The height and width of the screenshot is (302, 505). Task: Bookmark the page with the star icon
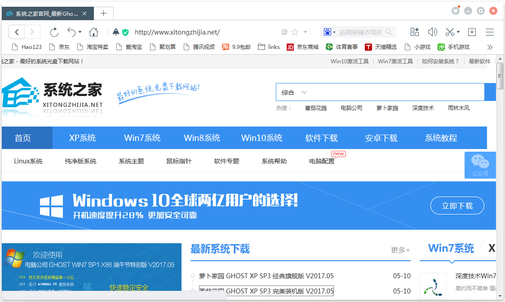click(x=295, y=32)
